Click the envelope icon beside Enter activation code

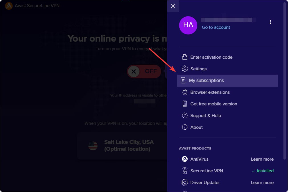click(x=185, y=57)
